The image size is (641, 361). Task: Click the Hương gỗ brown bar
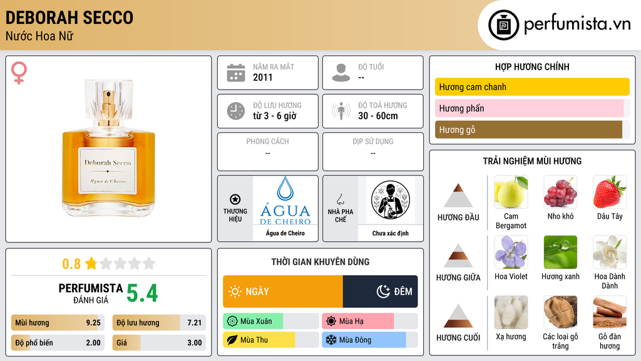pos(532,129)
